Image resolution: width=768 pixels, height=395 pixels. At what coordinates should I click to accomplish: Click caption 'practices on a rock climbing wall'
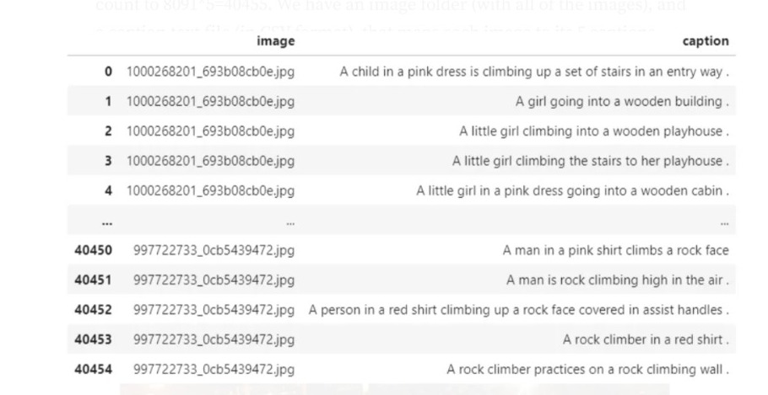587,370
